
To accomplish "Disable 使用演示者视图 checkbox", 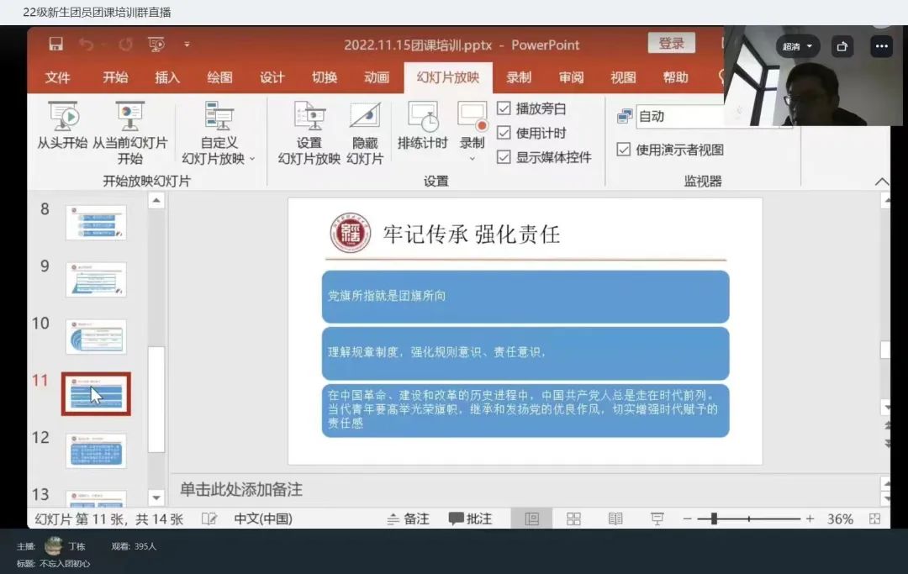I will pyautogui.click(x=624, y=150).
